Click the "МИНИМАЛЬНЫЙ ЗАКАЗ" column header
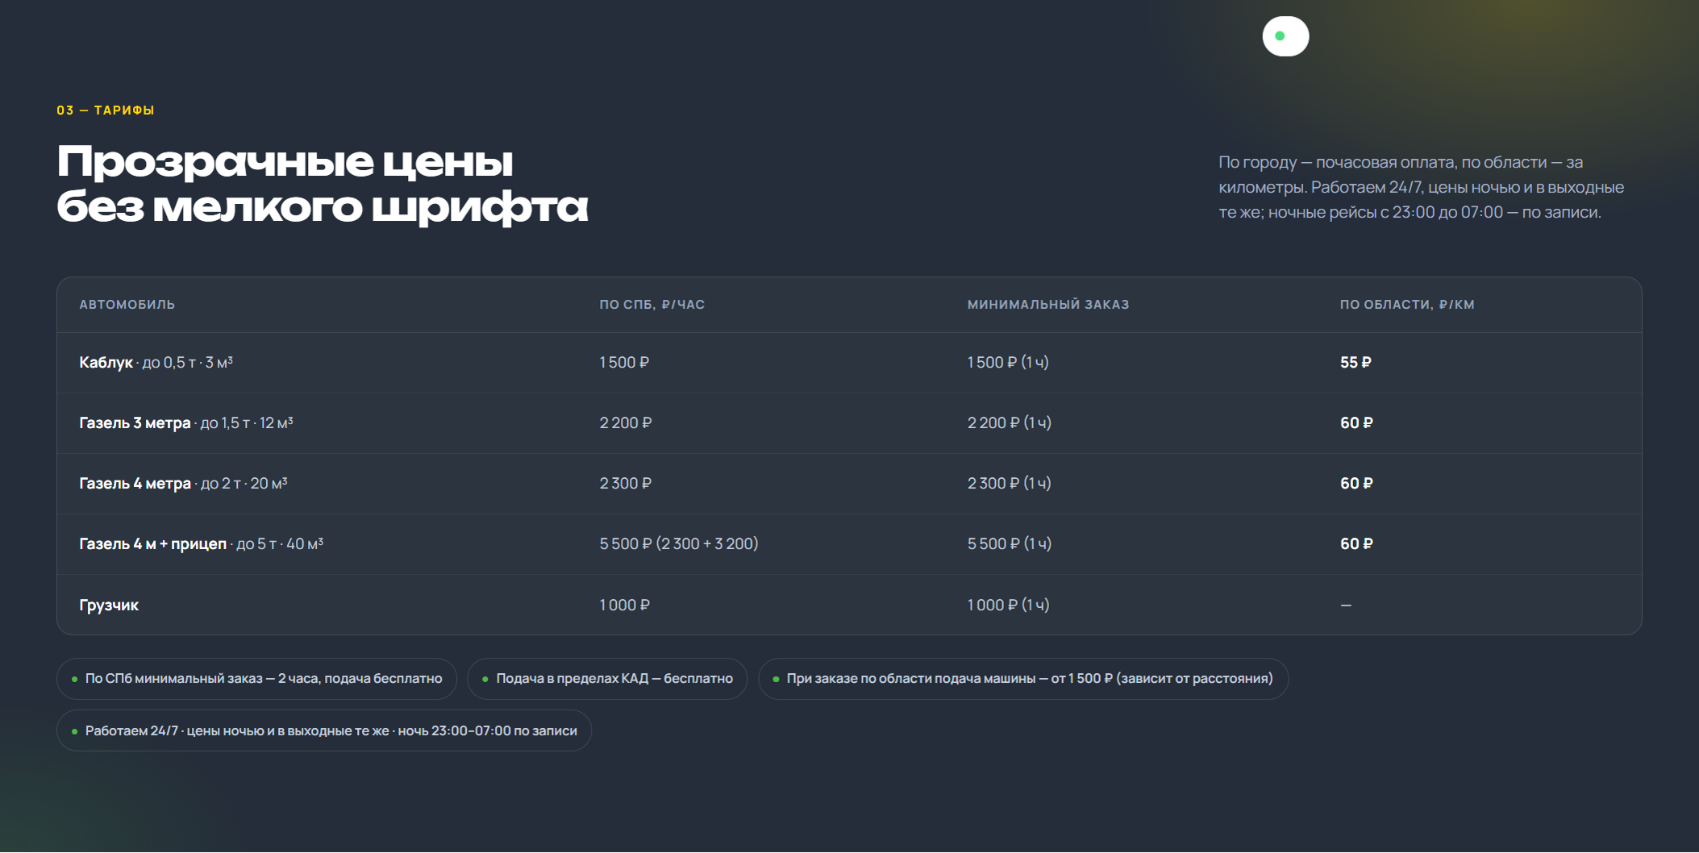Image resolution: width=1699 pixels, height=853 pixels. point(1048,305)
